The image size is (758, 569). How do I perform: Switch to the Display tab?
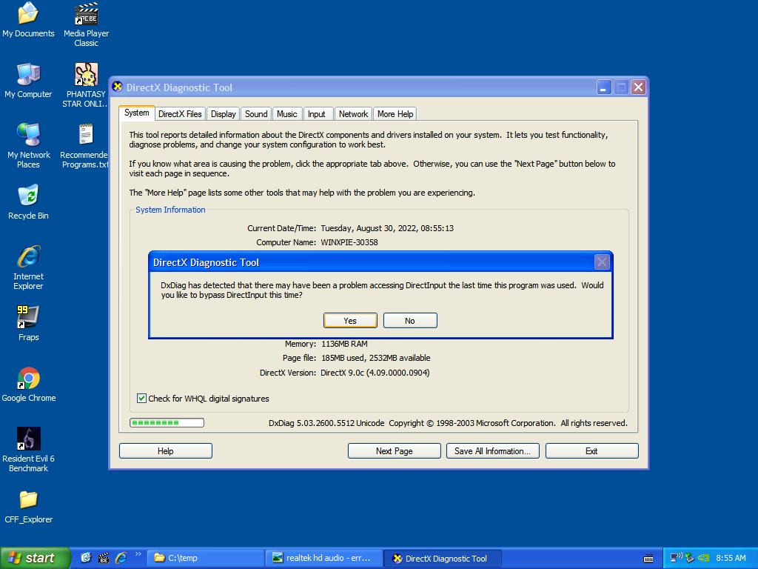point(223,113)
